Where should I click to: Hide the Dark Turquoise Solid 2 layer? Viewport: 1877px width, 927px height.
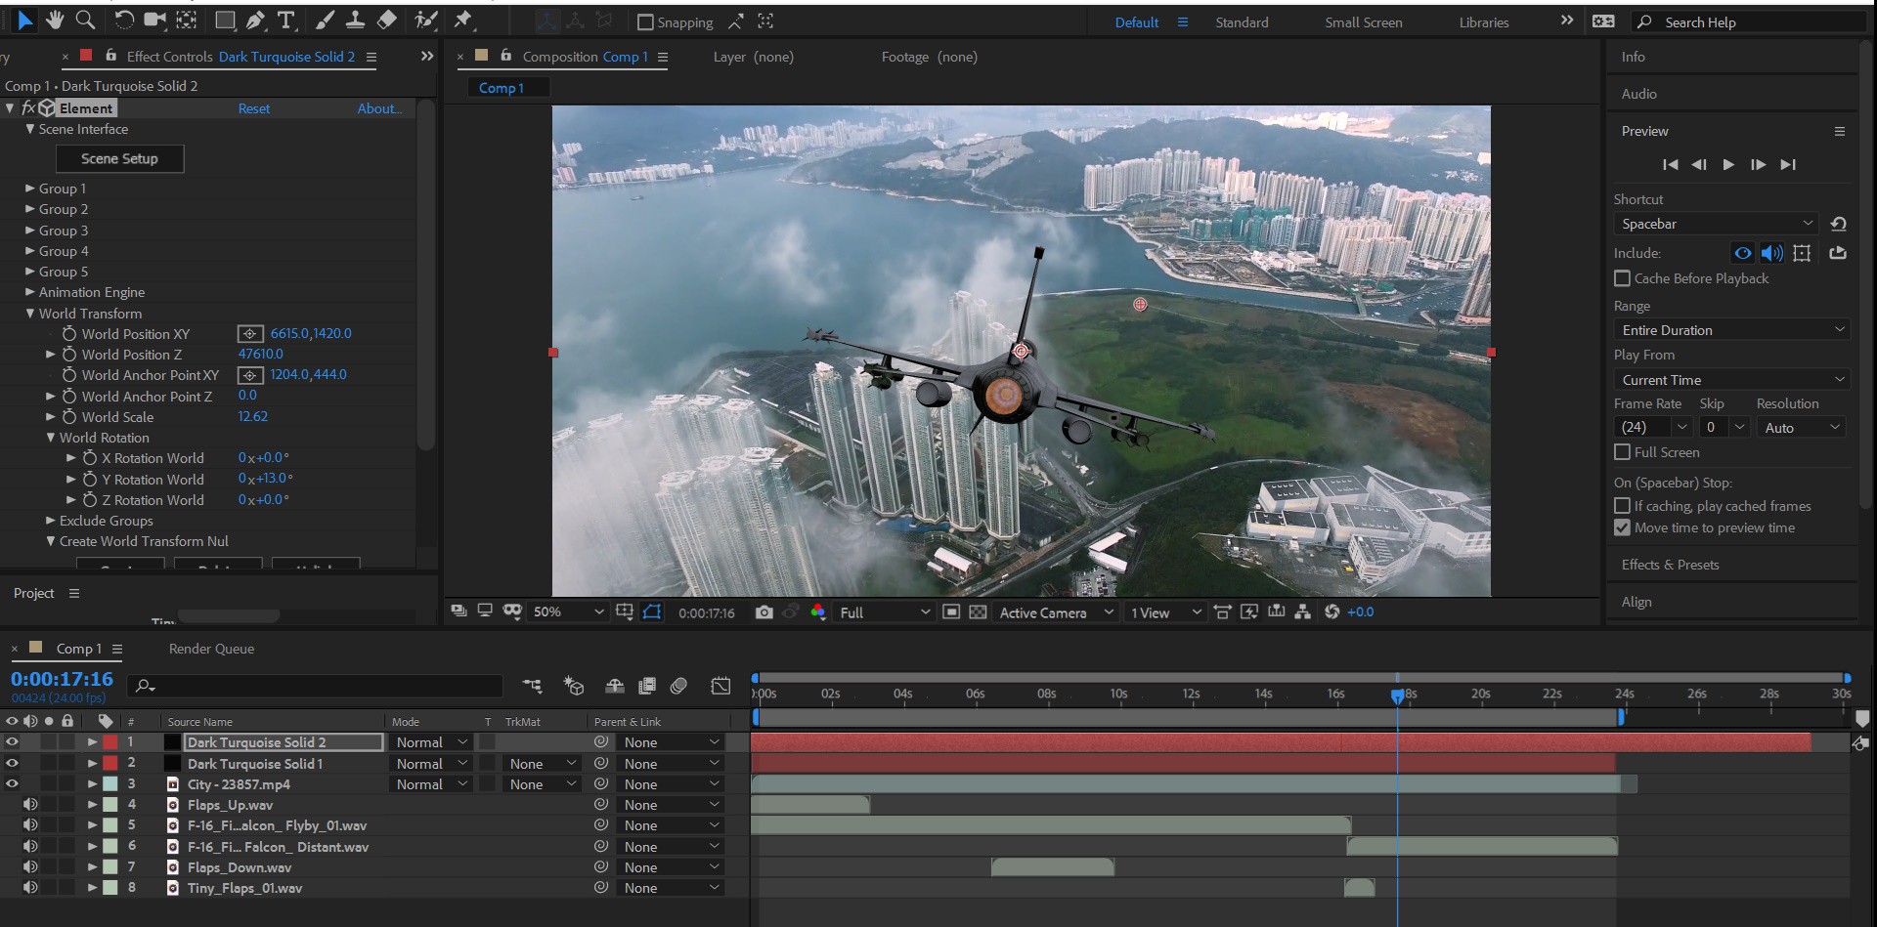12,742
